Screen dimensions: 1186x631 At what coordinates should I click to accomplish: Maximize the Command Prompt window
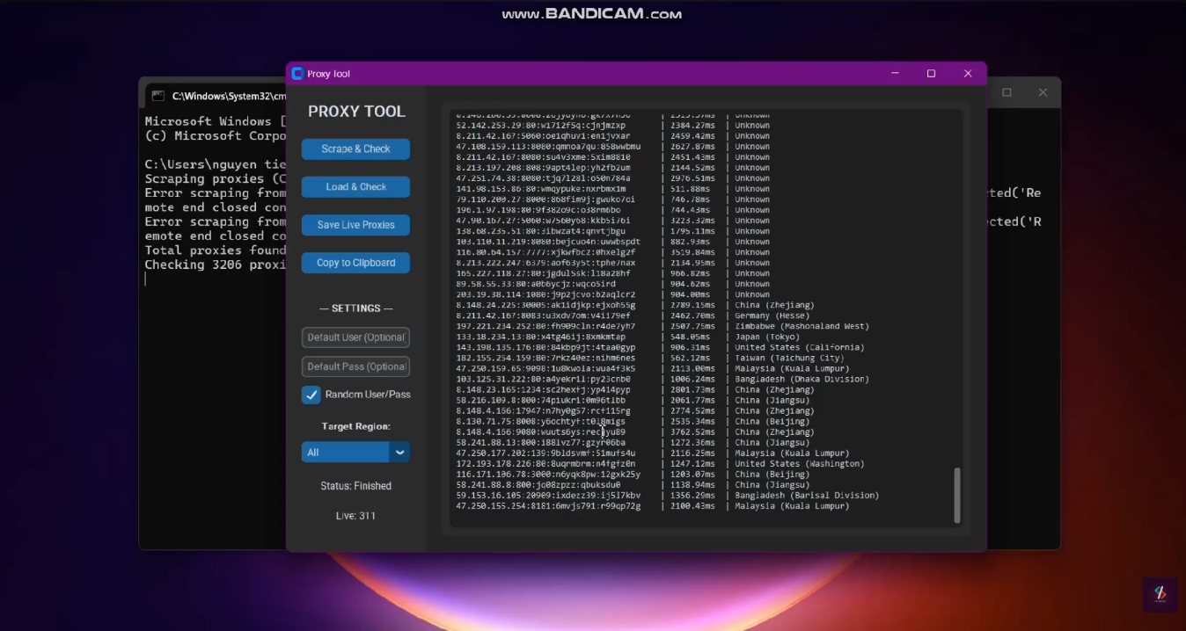pyautogui.click(x=1007, y=92)
